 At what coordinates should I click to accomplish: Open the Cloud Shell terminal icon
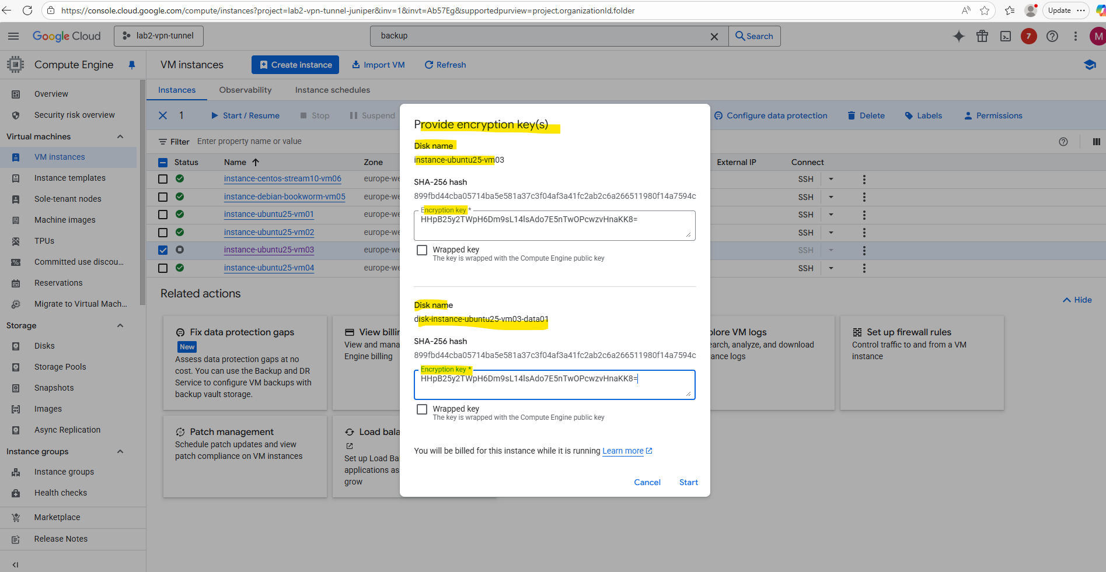coord(1006,36)
